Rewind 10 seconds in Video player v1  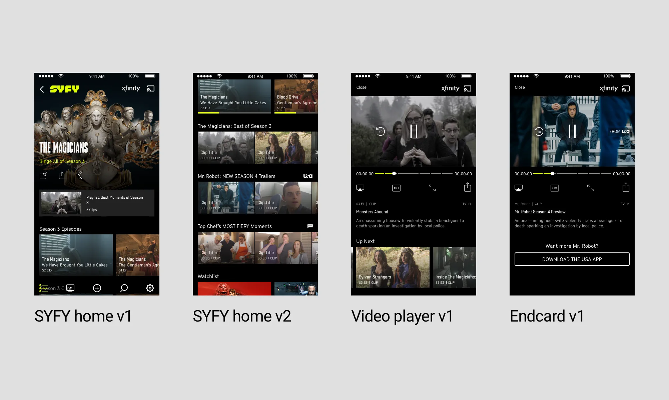pos(381,131)
